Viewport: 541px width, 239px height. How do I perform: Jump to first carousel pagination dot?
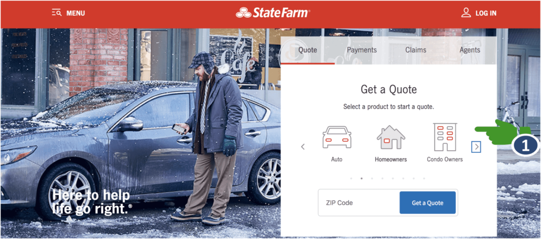point(351,179)
